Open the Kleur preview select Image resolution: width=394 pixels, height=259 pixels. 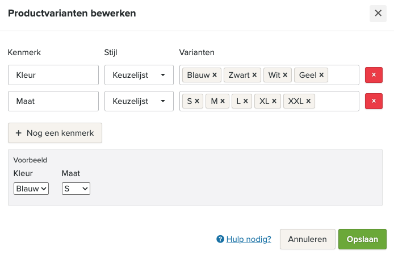click(x=31, y=189)
